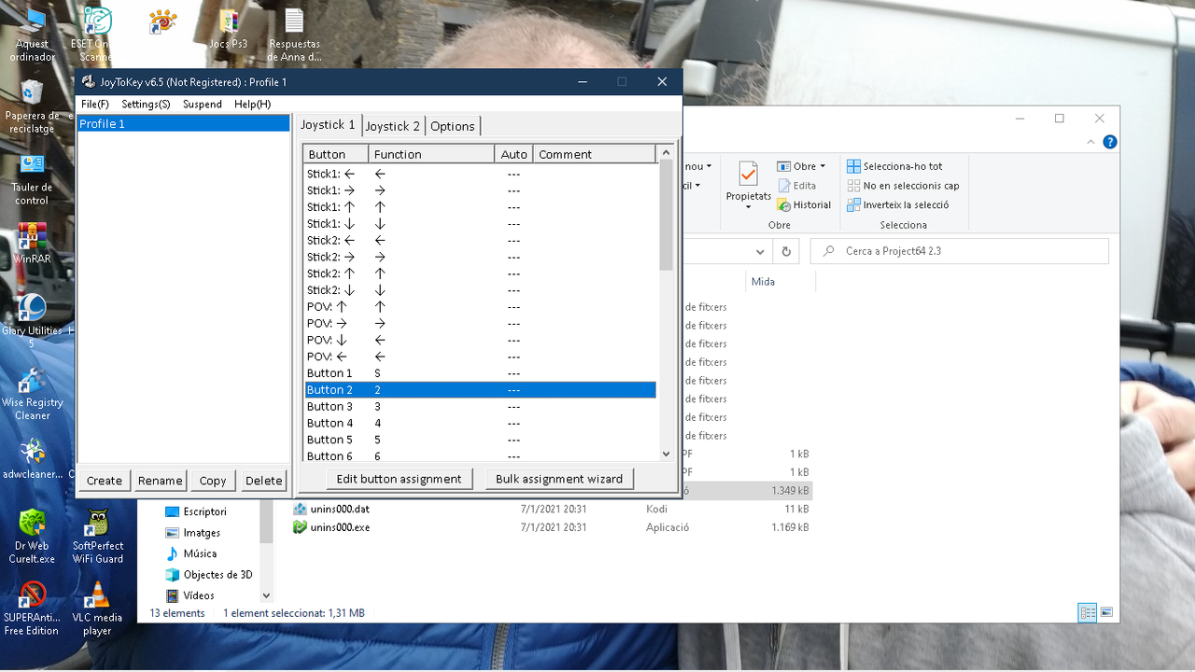Click Delete profile button
The width and height of the screenshot is (1195, 672).
pos(264,481)
